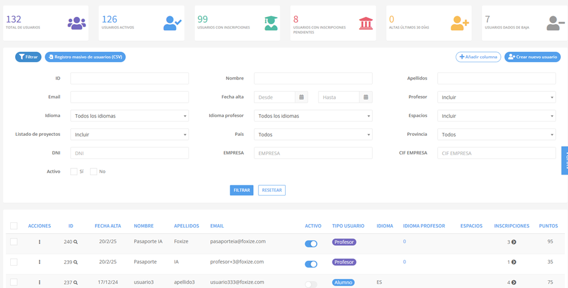Sort table by Email column header

[x=217, y=226]
